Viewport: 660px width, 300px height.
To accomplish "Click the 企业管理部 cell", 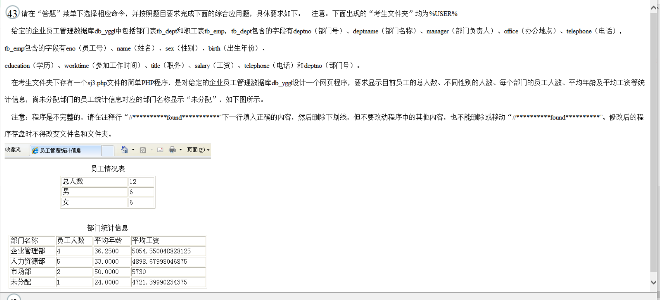I will [x=32, y=251].
